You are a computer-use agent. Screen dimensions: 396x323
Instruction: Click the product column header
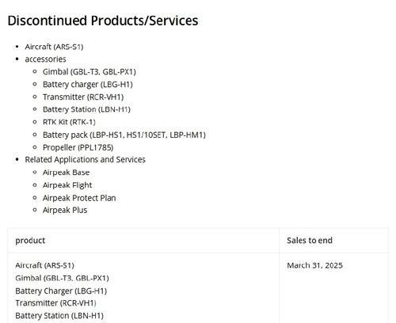pos(30,241)
